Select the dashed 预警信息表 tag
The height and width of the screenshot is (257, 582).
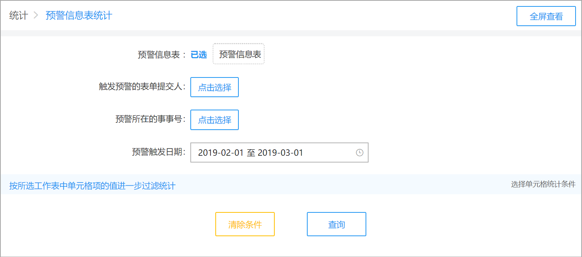pos(238,54)
